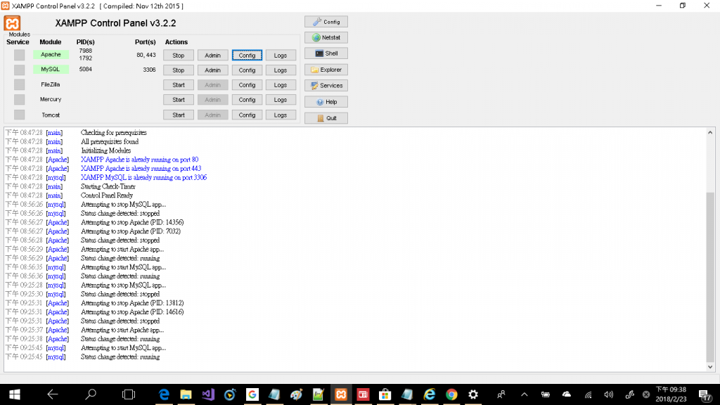Launch Google Chrome from taskbar

451,394
